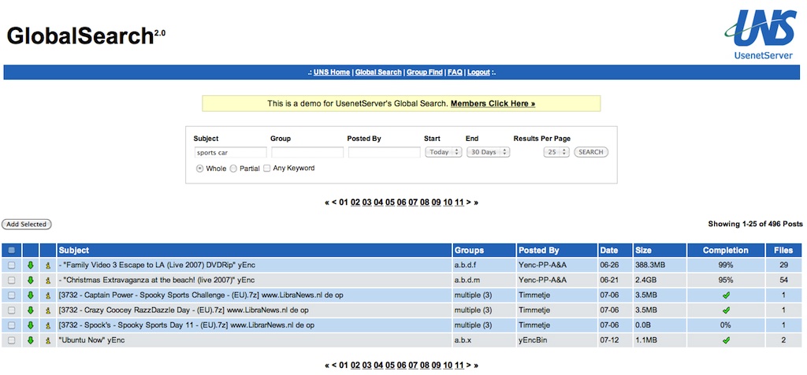The width and height of the screenshot is (807, 375).
Task: Go to page 03 in bottom pagination
Action: [367, 366]
